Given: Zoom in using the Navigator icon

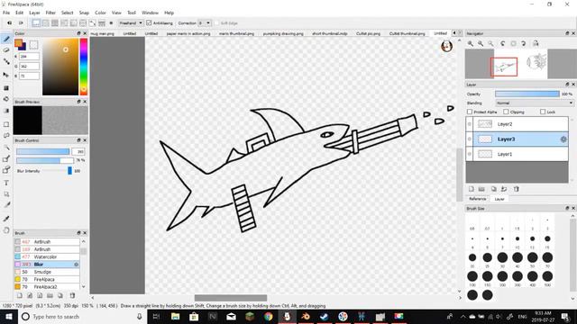Looking at the screenshot, I should [471, 43].
